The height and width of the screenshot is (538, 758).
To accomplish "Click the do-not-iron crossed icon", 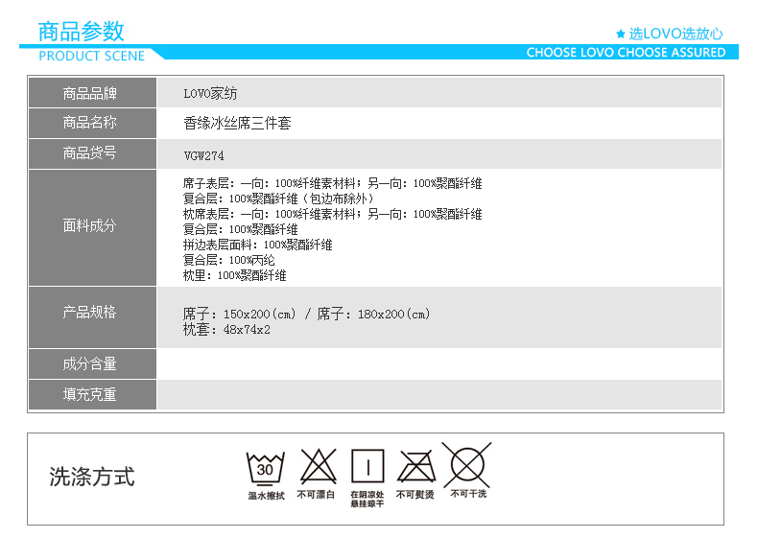I will click(415, 466).
